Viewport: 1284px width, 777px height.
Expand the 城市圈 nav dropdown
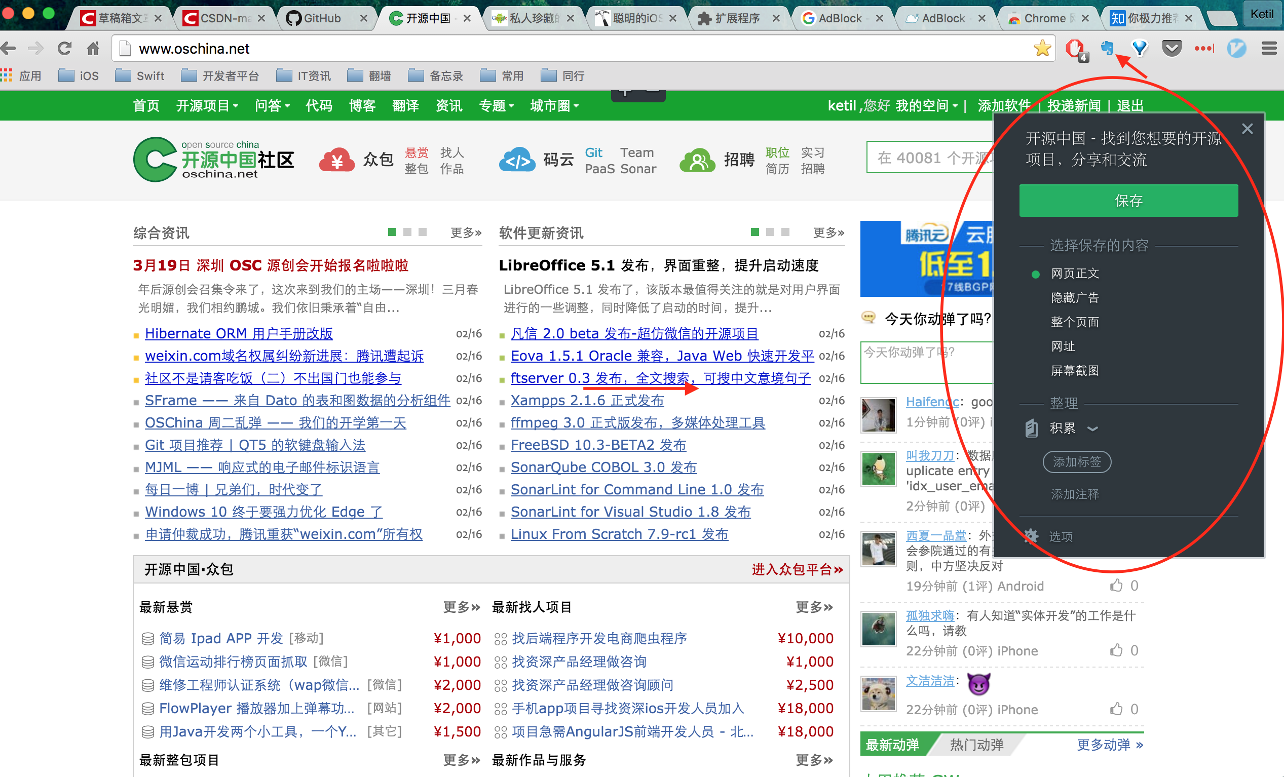coord(555,106)
